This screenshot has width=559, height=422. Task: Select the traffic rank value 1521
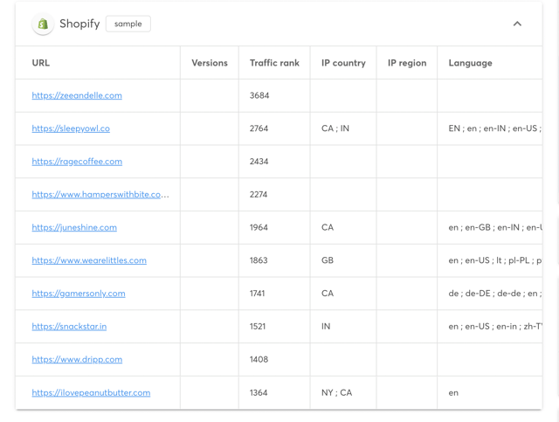(x=258, y=327)
